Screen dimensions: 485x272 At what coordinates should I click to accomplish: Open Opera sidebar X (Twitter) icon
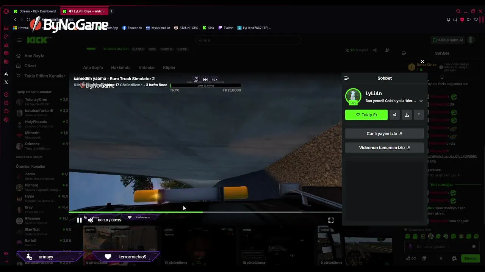[x=6, y=82]
